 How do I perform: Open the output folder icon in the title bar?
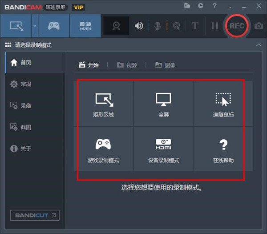(187, 6)
